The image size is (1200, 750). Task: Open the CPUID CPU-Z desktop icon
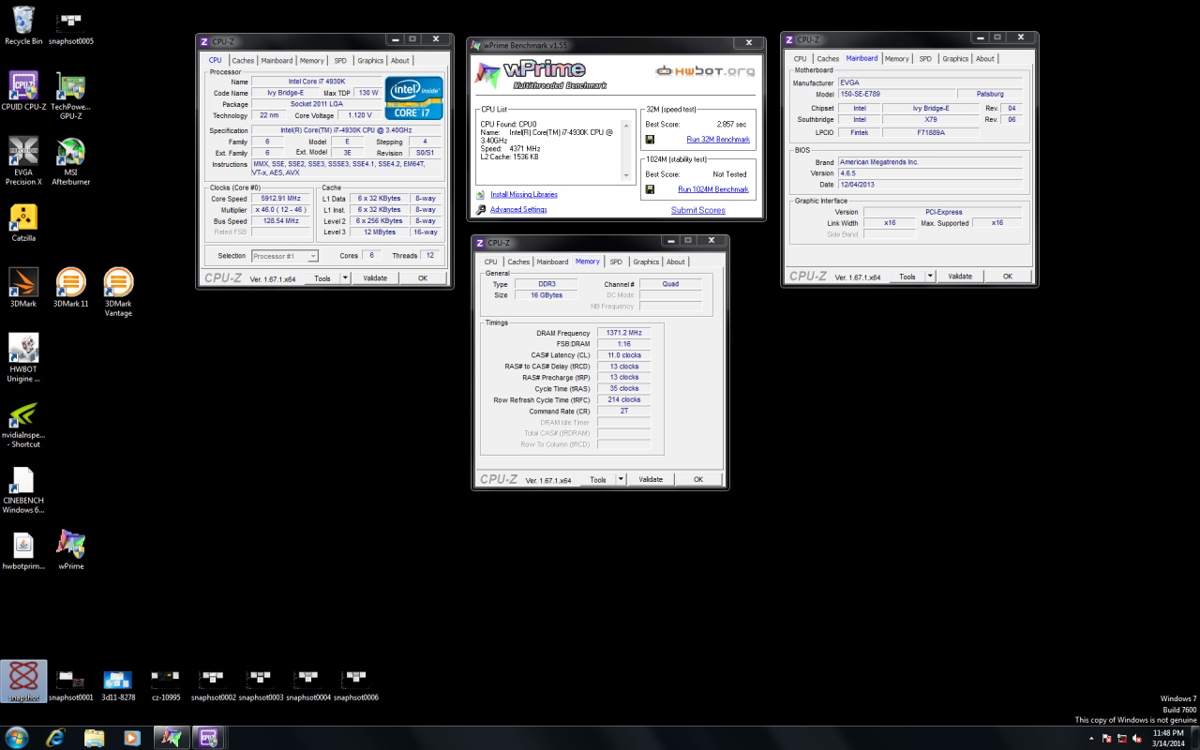(x=23, y=86)
